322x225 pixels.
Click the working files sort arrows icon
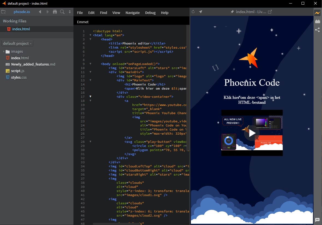[70, 12]
